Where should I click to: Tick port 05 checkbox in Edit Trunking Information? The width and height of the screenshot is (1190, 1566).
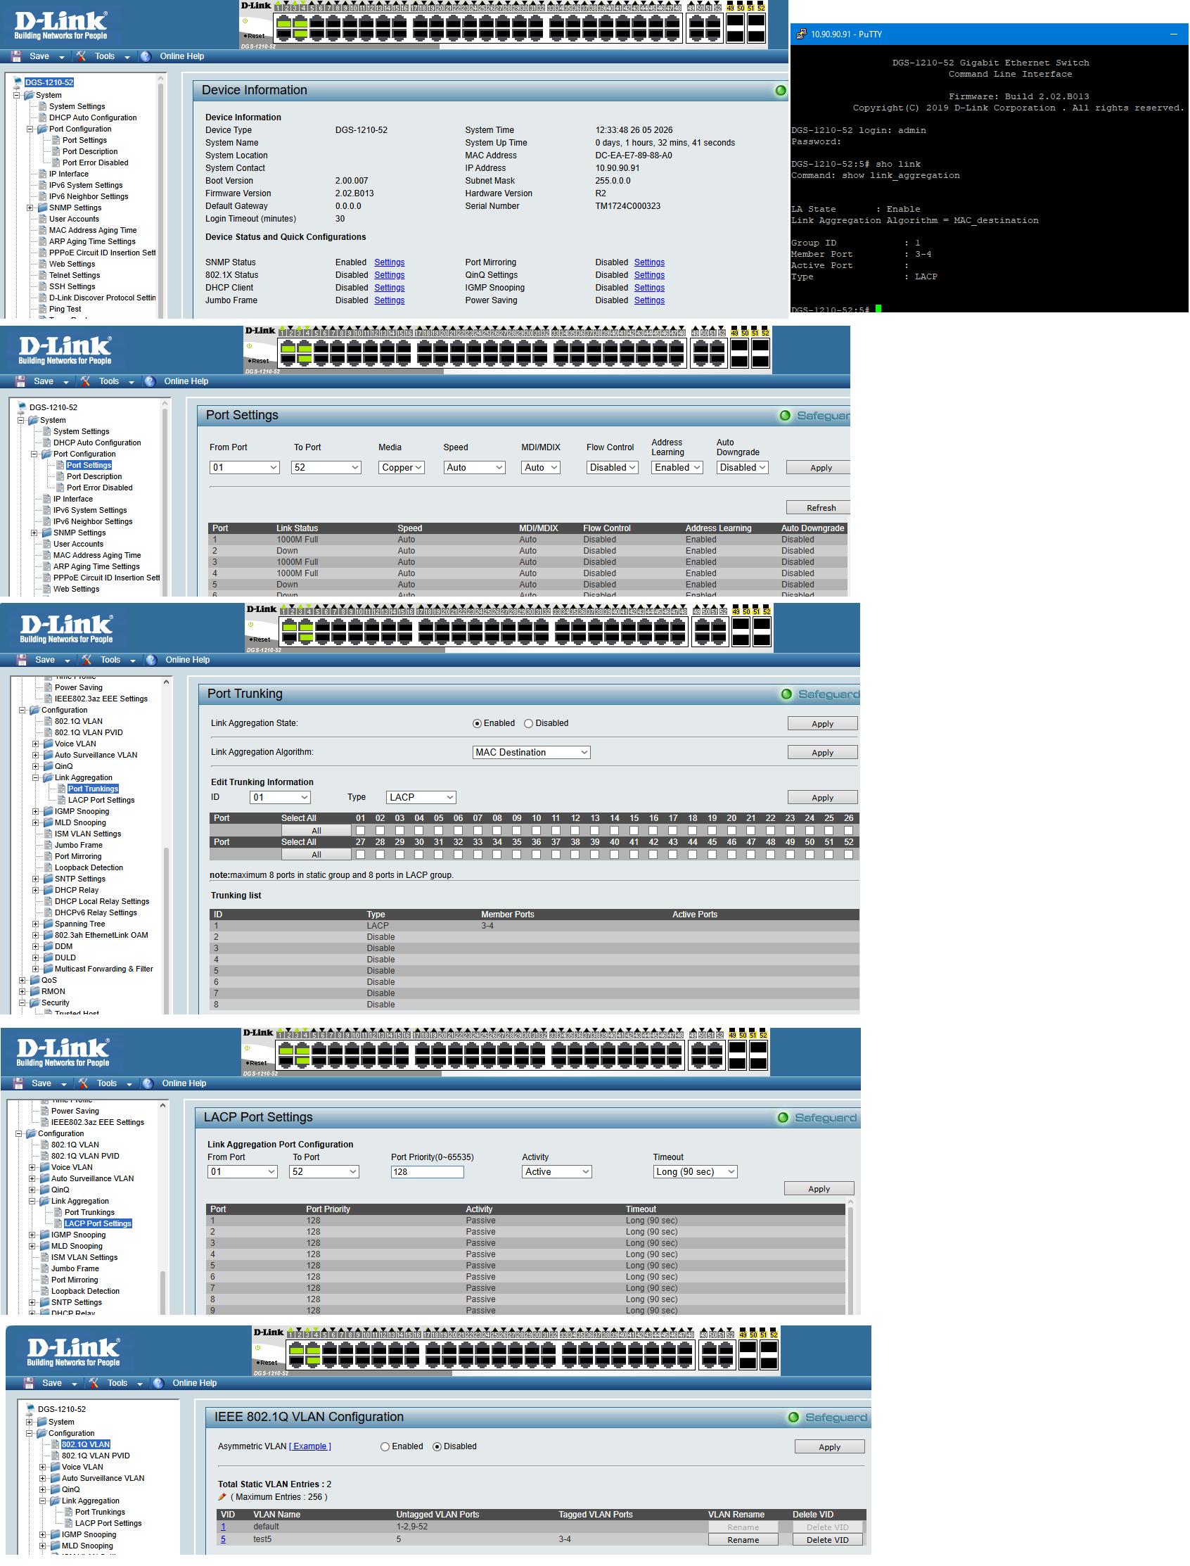pyautogui.click(x=438, y=831)
